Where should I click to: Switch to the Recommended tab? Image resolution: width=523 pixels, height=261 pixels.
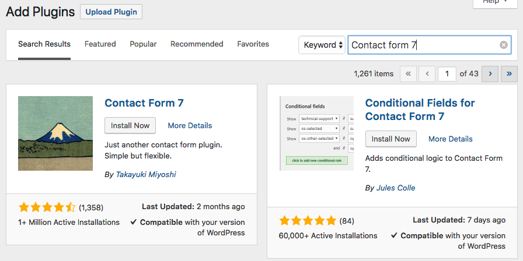[x=197, y=44]
